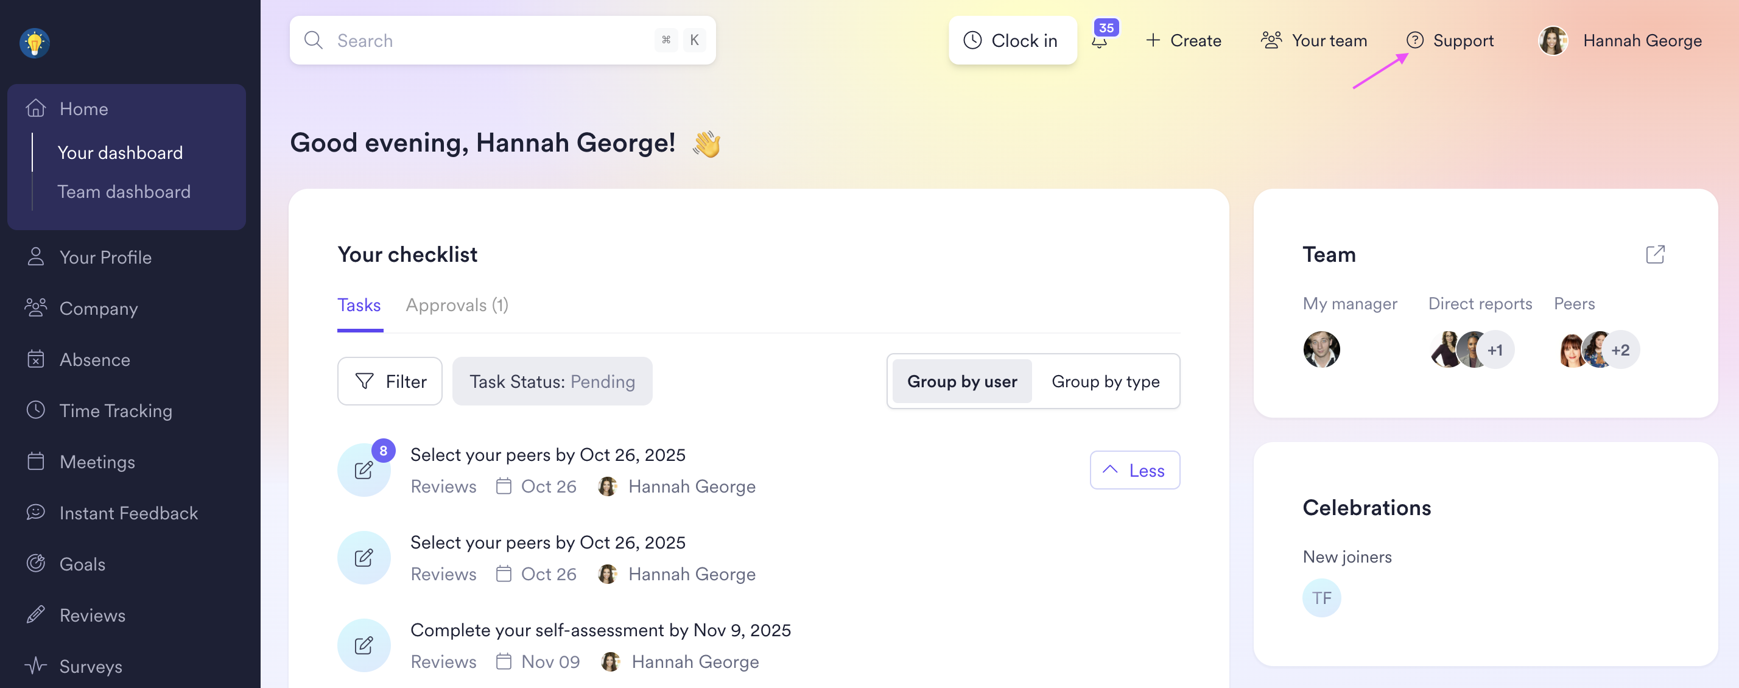Collapse peer tasks with Less button
Screen dimensions: 1739x688
click(x=1134, y=470)
